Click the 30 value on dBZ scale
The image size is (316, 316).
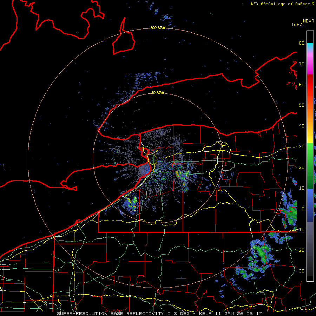click(302, 147)
